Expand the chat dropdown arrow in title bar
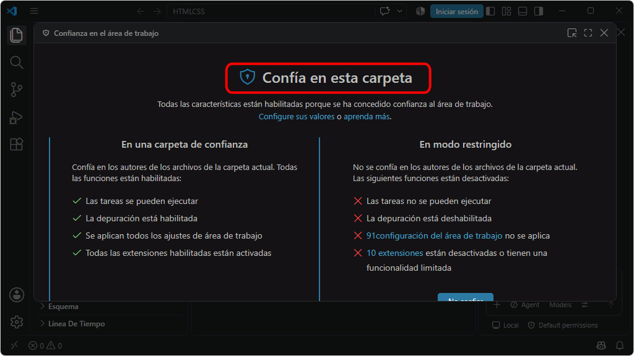The width and height of the screenshot is (634, 356). point(399,11)
